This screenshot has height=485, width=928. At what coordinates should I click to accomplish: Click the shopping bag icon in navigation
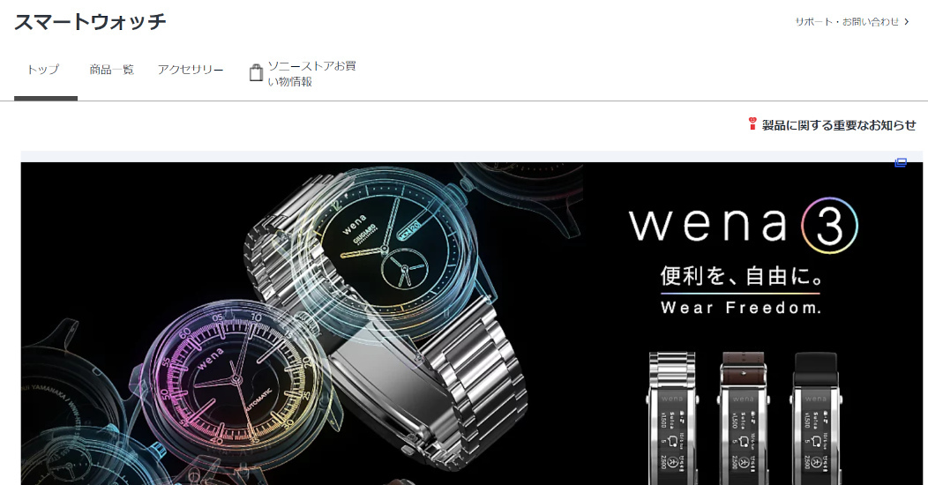(x=256, y=72)
